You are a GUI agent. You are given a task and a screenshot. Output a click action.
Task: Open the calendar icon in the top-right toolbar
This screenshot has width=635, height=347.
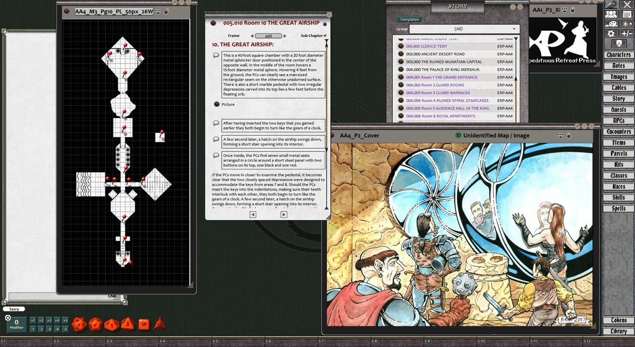[x=626, y=14]
